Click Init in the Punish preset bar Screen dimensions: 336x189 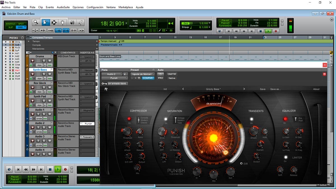[165, 89]
